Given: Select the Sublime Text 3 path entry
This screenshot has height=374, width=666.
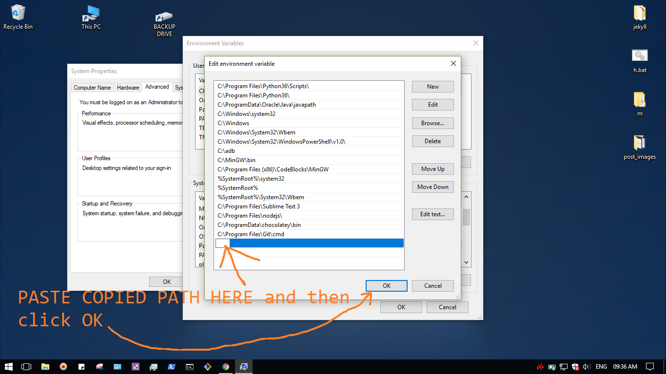Looking at the screenshot, I should pos(310,206).
